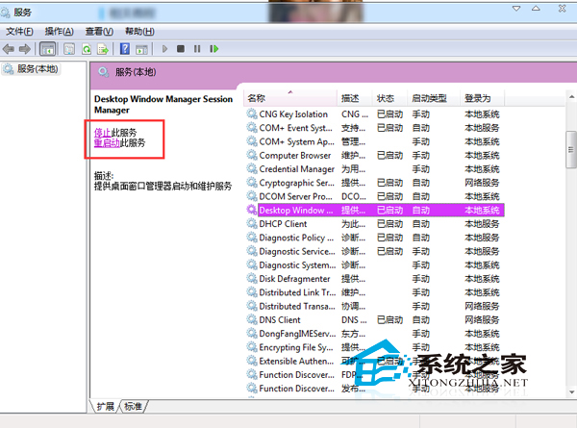Sort by the 描述 column header
The width and height of the screenshot is (577, 428).
[355, 98]
